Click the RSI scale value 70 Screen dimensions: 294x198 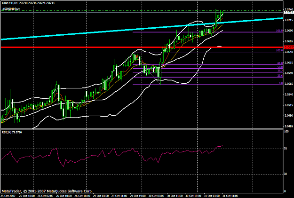tap(286, 149)
